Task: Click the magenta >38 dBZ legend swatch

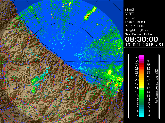Action: pyautogui.click(x=142, y=57)
